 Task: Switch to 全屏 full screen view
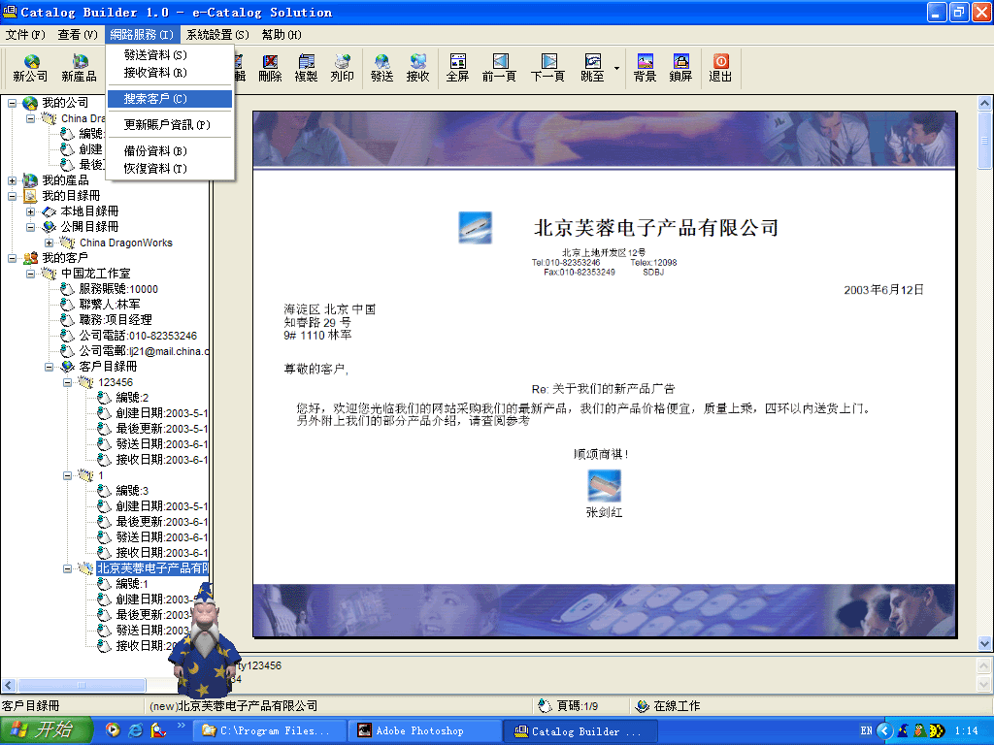pos(457,68)
